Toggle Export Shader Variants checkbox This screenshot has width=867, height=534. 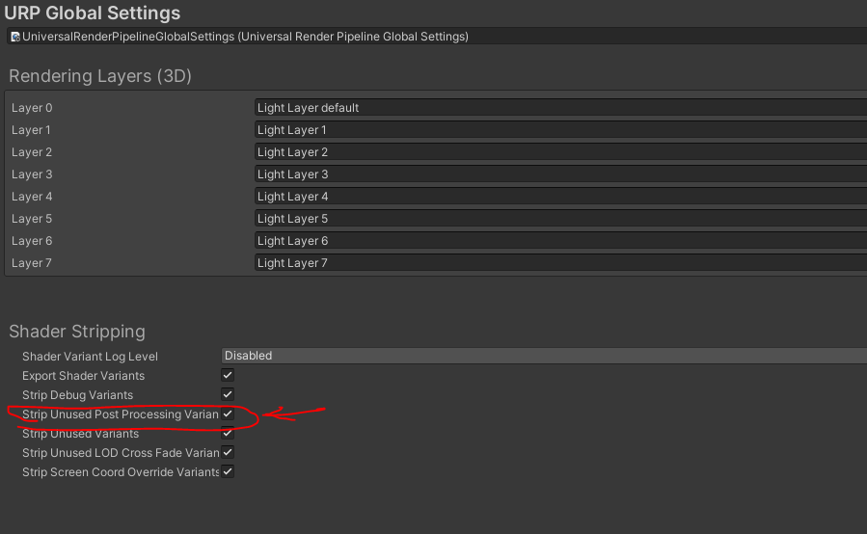pyautogui.click(x=228, y=375)
